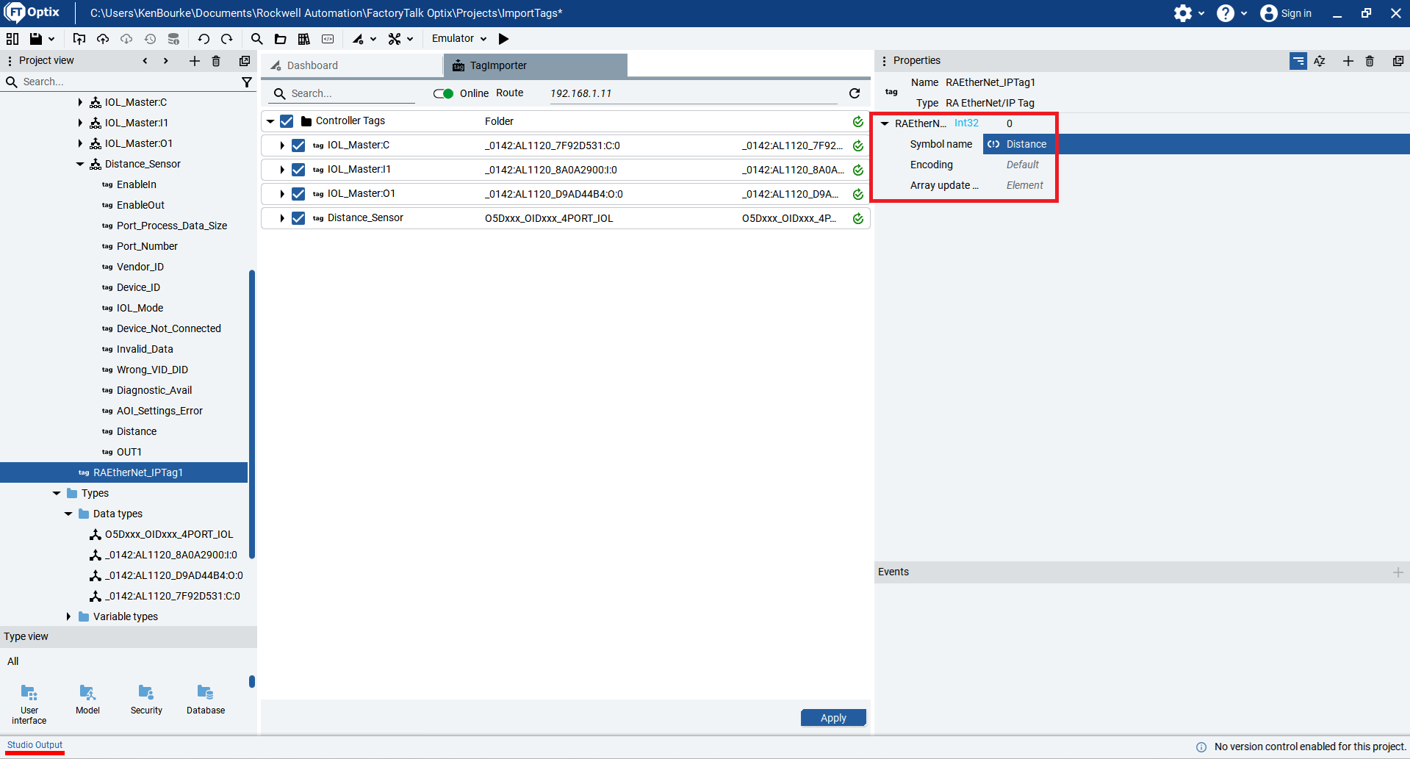Collapse the Controller Tags folder row
The width and height of the screenshot is (1410, 759).
[x=270, y=121]
